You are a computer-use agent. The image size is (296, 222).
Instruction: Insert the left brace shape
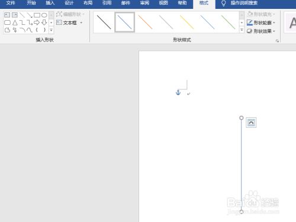click(37, 30)
